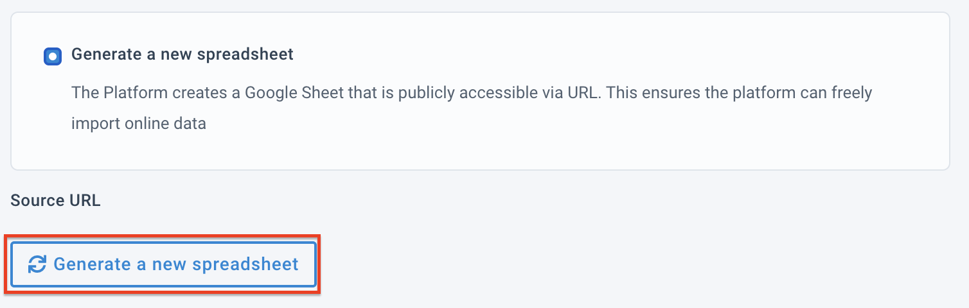Viewport: 969px width, 308px height.
Task: Click the "import online data" text line
Action: tap(138, 123)
